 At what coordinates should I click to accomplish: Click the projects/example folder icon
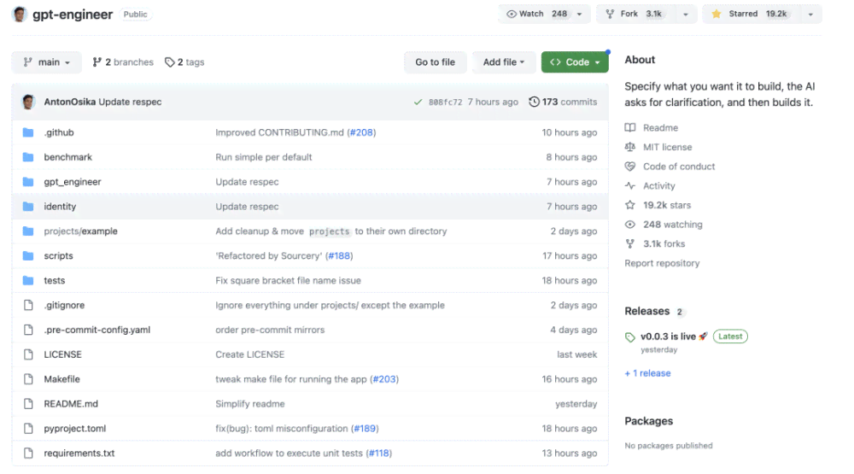coord(28,231)
